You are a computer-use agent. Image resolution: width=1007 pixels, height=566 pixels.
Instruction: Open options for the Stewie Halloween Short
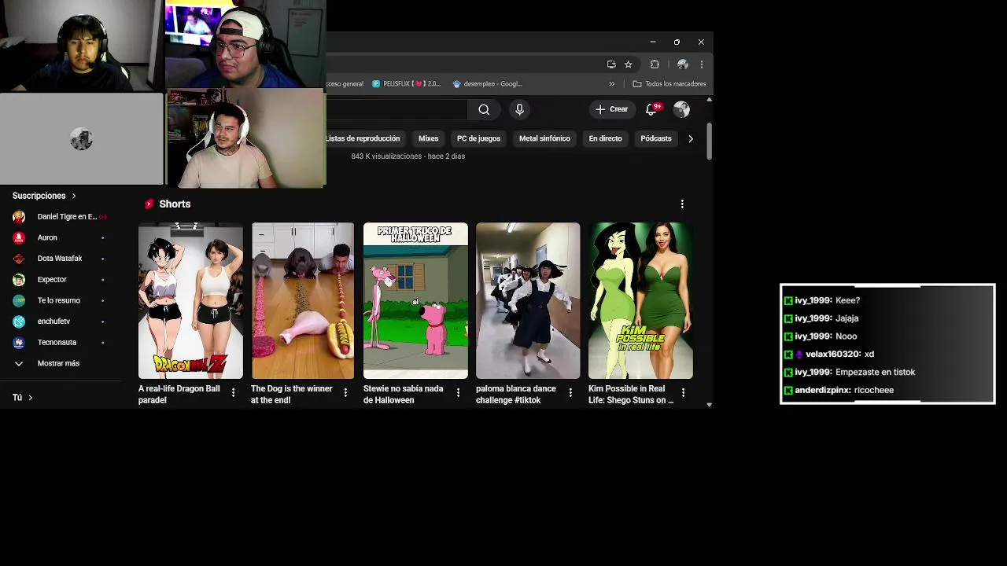pyautogui.click(x=458, y=392)
